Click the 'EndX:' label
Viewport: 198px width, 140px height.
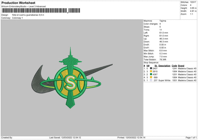pyautogui.click(x=147, y=45)
